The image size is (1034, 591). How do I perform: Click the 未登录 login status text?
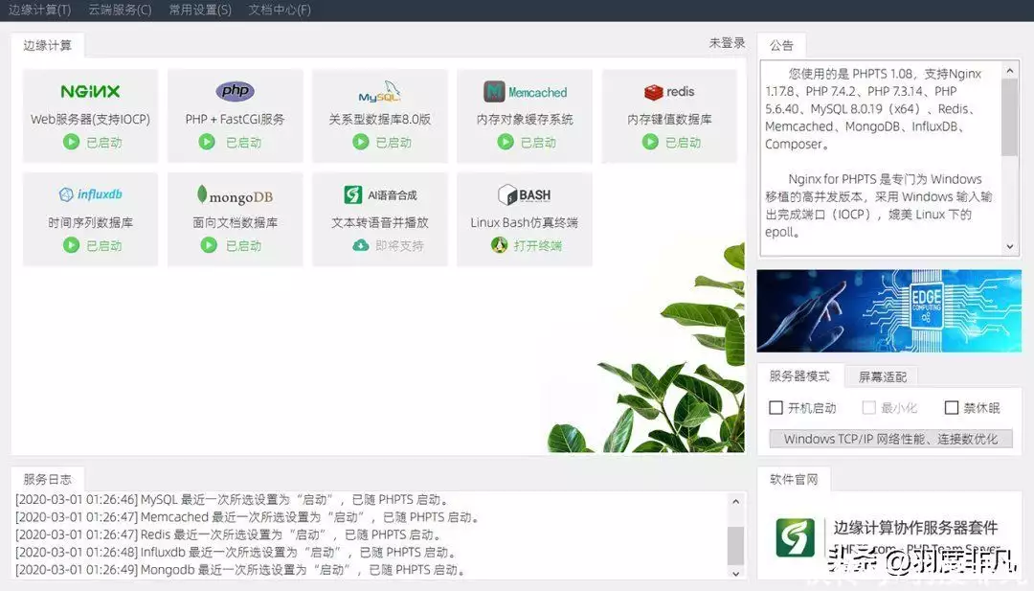click(x=727, y=43)
